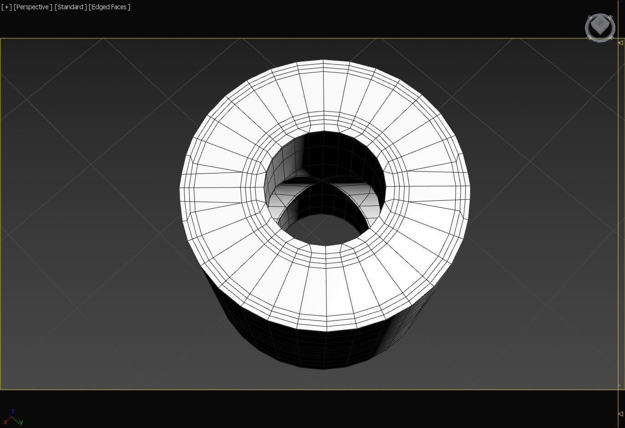Viewport: 625px width, 428px height.
Task: Click the ViewCube's center cube face
Action: (x=600, y=24)
